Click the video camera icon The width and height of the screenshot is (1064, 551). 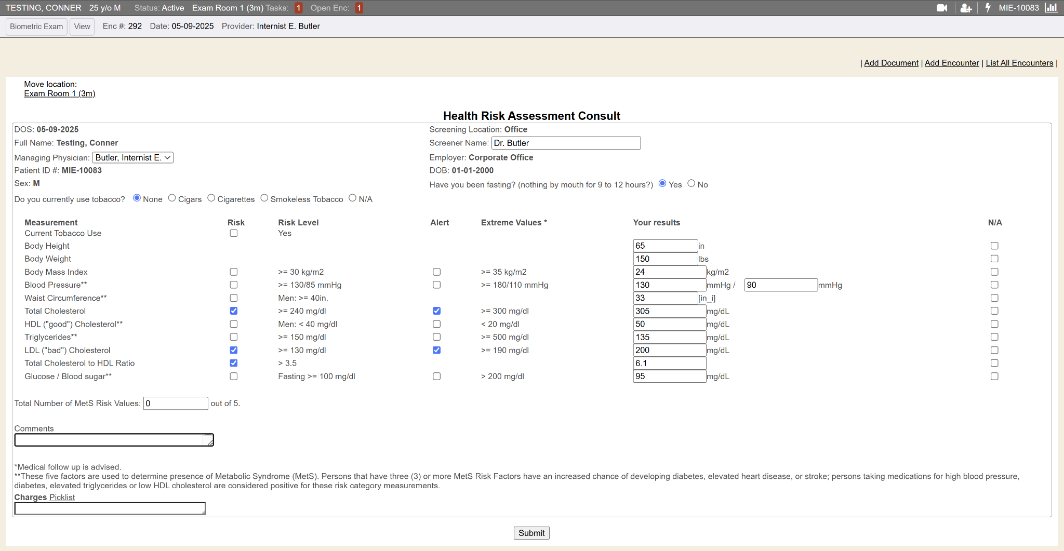(x=941, y=8)
